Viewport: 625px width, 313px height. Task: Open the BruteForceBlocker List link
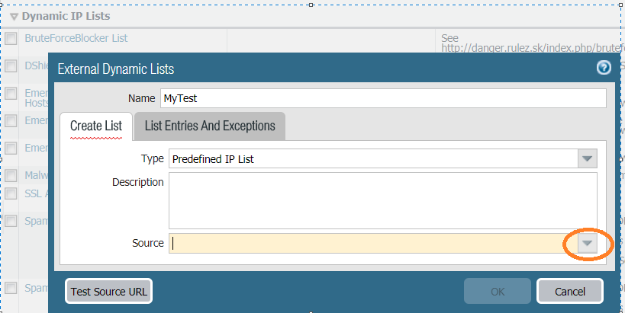[x=76, y=37]
